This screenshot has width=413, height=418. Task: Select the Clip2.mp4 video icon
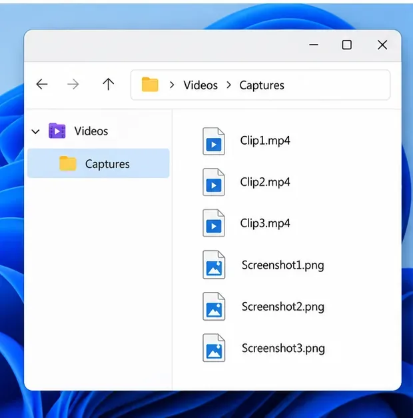click(x=214, y=182)
